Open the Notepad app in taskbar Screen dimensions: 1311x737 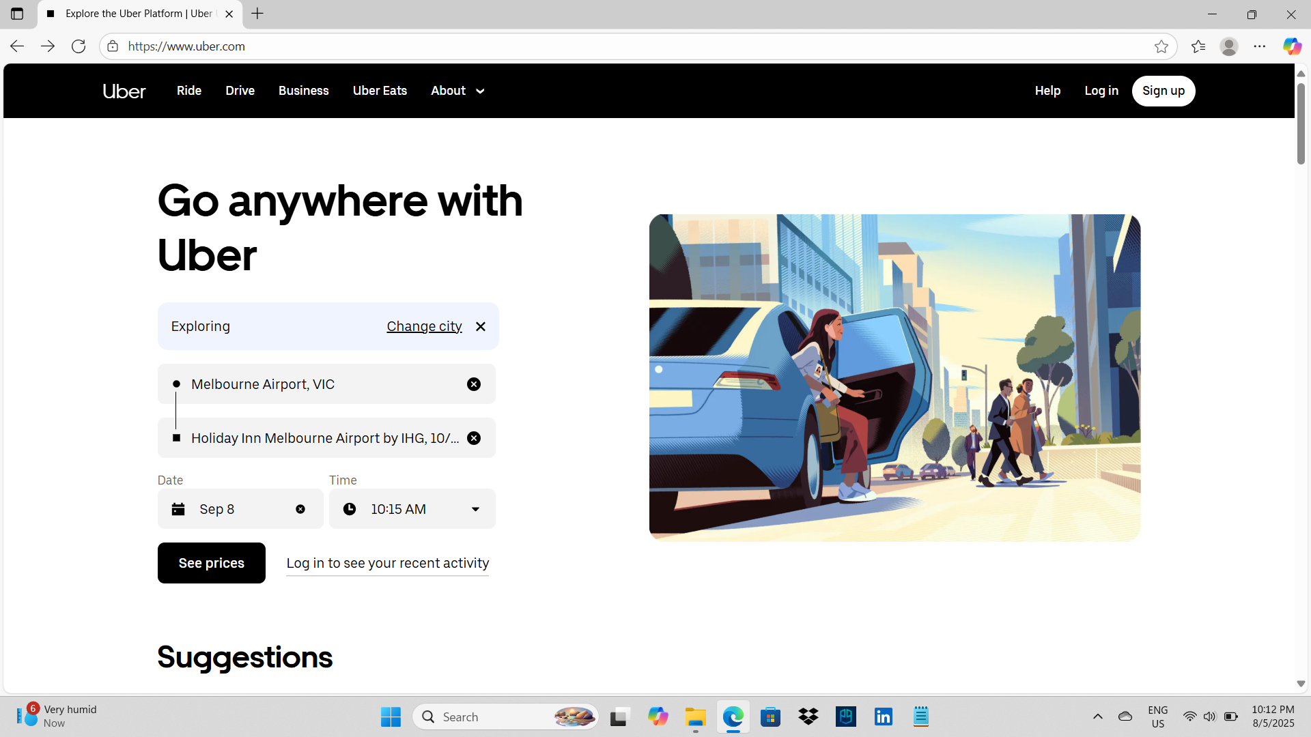click(921, 717)
